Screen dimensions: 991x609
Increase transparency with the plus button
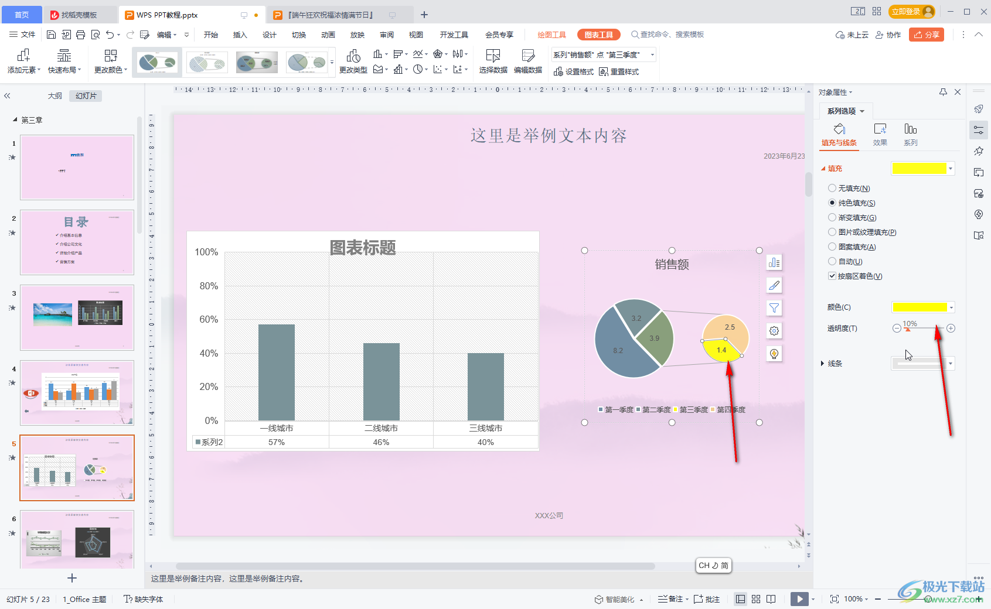point(951,329)
